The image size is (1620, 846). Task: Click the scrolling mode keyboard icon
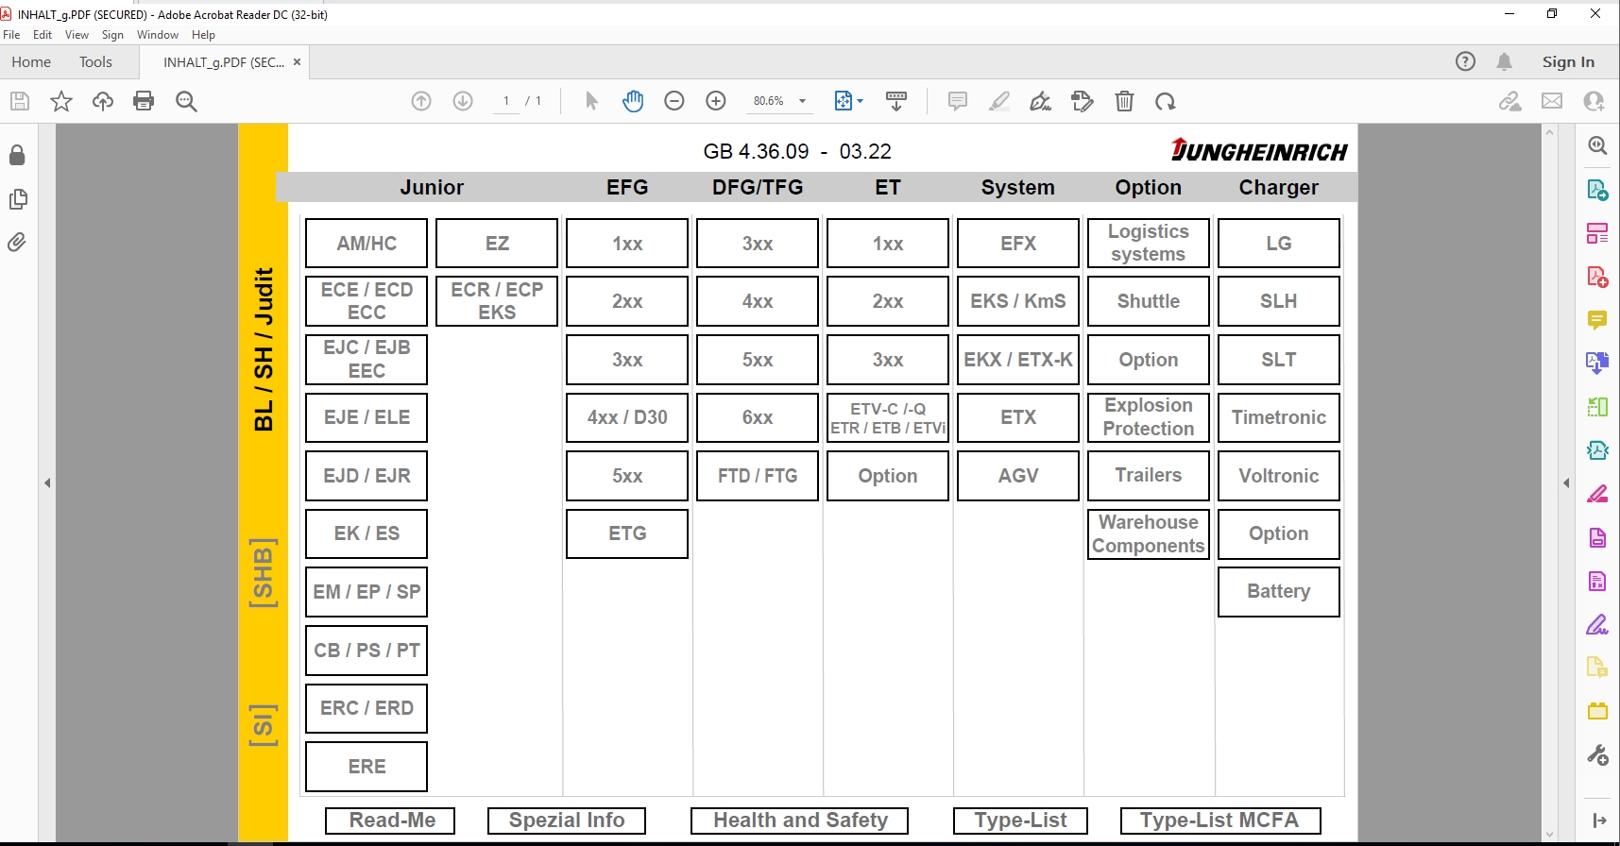[x=896, y=101]
